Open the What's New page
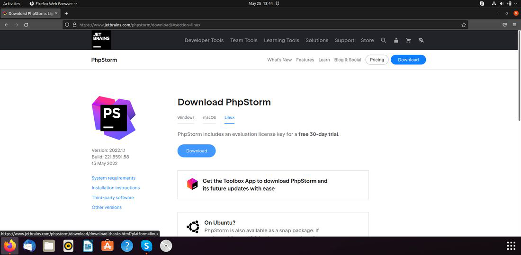The width and height of the screenshot is (521, 255). pos(279,60)
